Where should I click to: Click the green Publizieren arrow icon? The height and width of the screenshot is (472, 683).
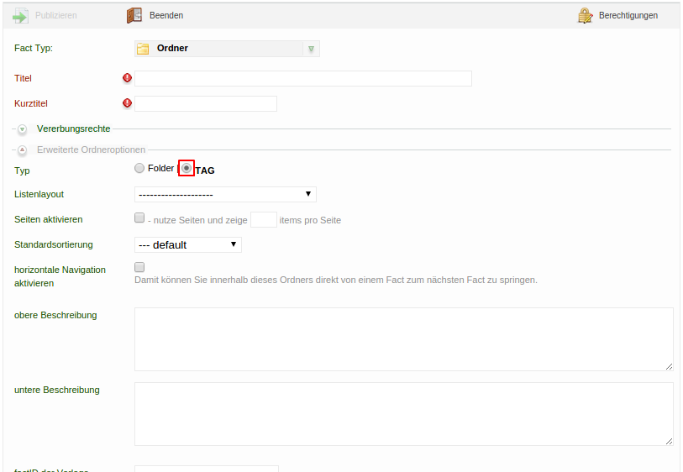tap(21, 16)
